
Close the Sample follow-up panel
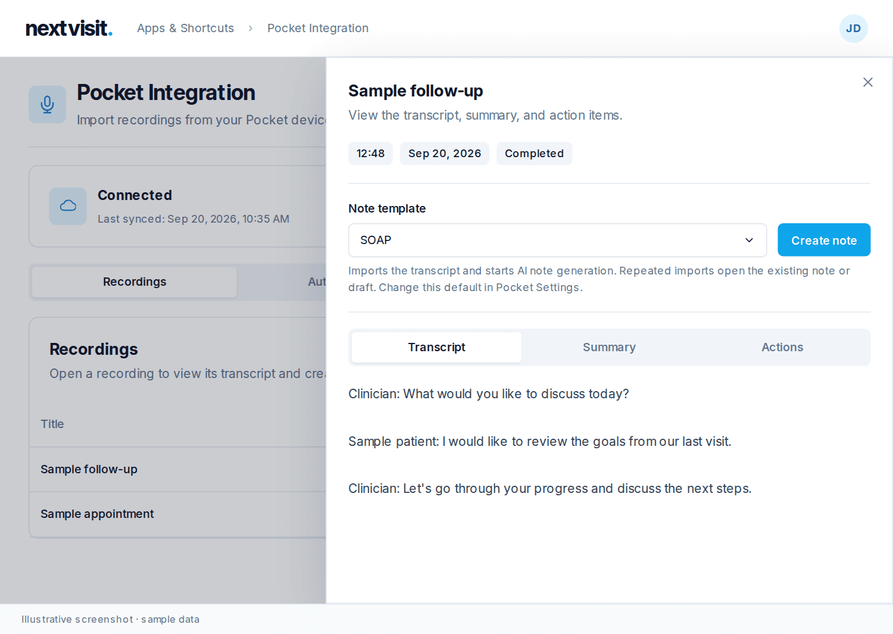(868, 82)
